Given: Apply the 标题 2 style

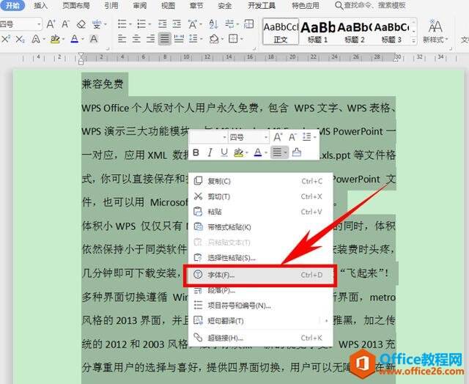Looking at the screenshot, I should click(x=355, y=31).
